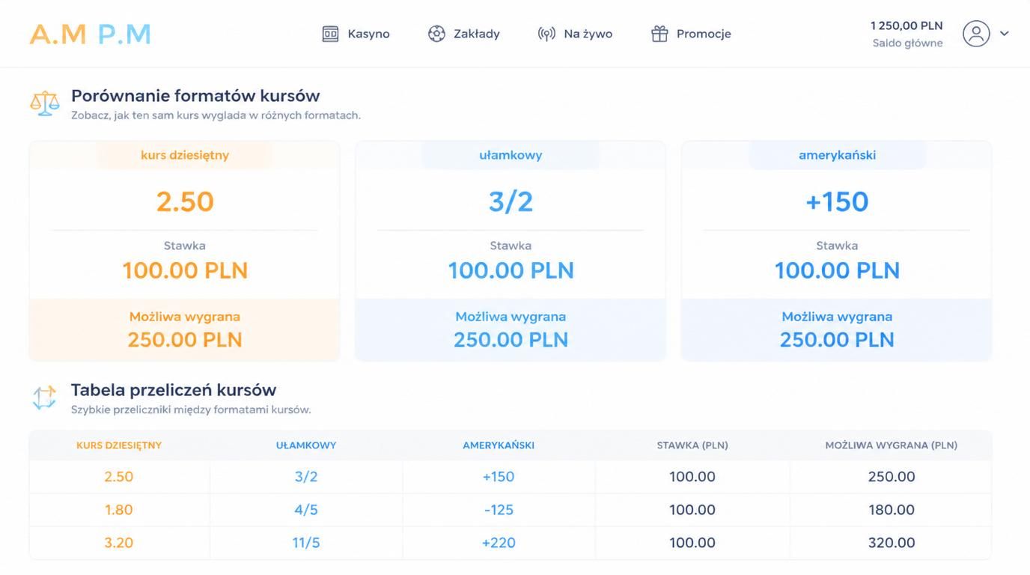
Task: Click the 3.20 decimal odds cell
Action: [119, 543]
